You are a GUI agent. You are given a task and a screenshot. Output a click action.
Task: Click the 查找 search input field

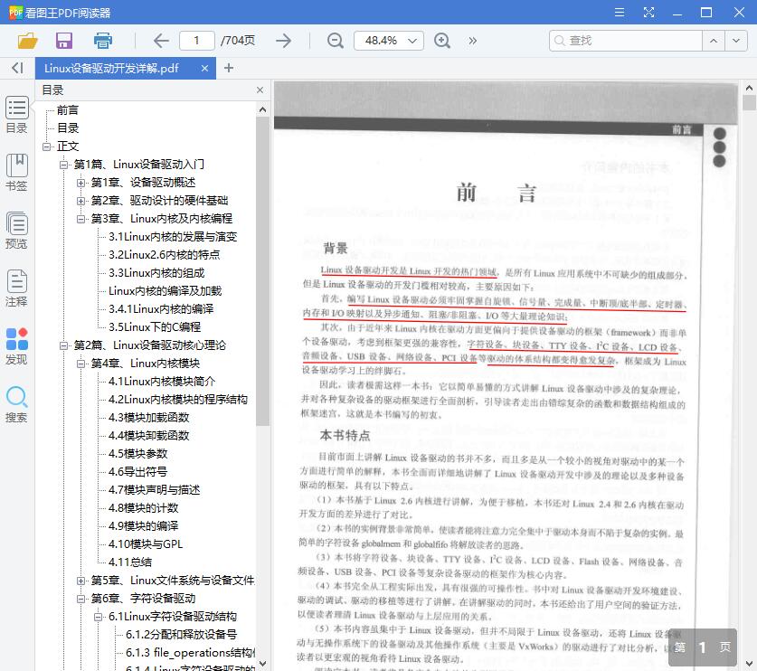626,41
